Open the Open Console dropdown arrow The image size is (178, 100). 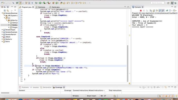click(176, 11)
